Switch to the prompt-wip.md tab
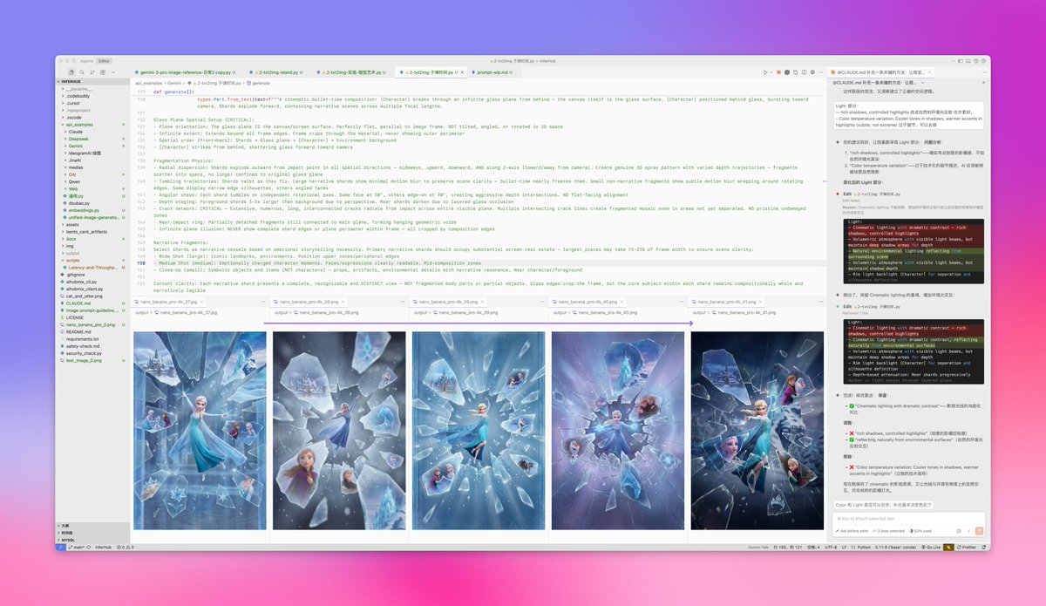 coord(492,72)
